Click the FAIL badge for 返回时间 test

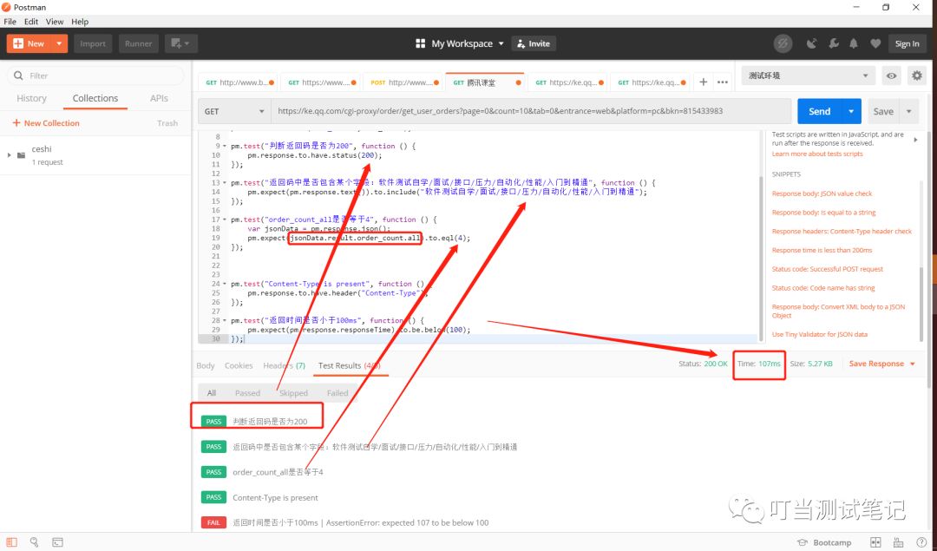tap(213, 522)
